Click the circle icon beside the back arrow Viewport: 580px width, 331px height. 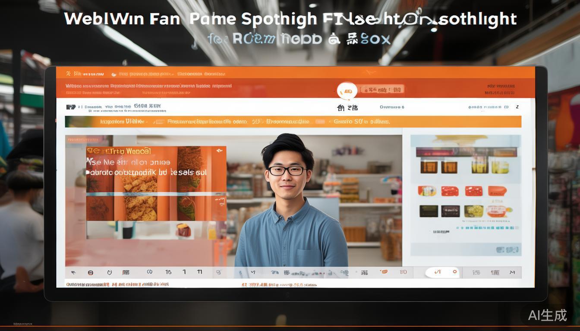point(90,272)
